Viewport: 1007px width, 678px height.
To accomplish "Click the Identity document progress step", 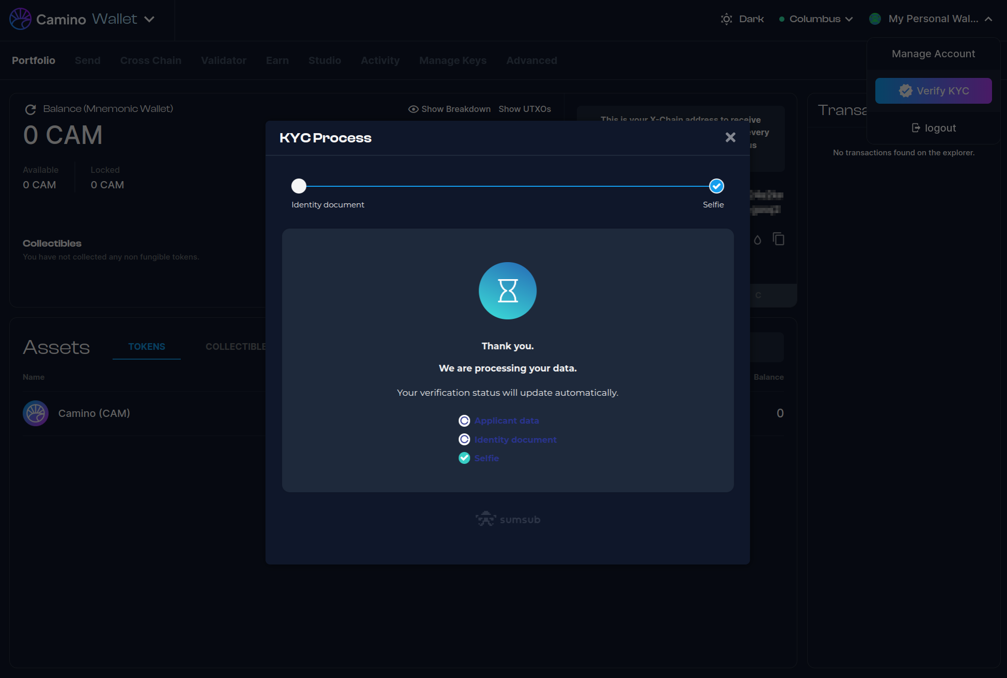I will point(298,186).
